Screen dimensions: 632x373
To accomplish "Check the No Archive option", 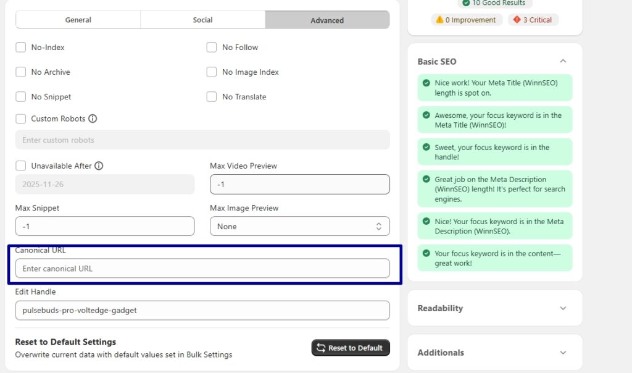I will (20, 72).
